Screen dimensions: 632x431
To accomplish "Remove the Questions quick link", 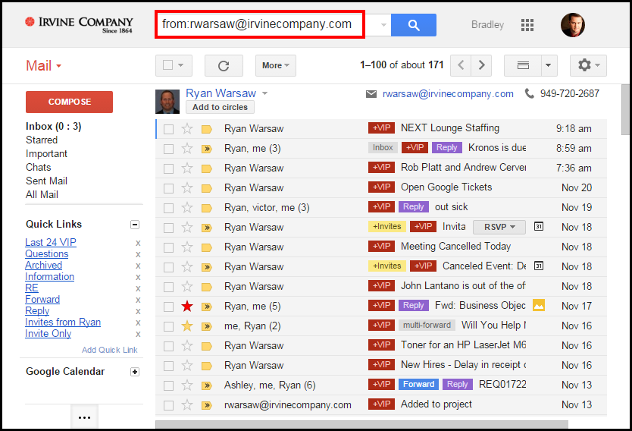I will (x=138, y=254).
